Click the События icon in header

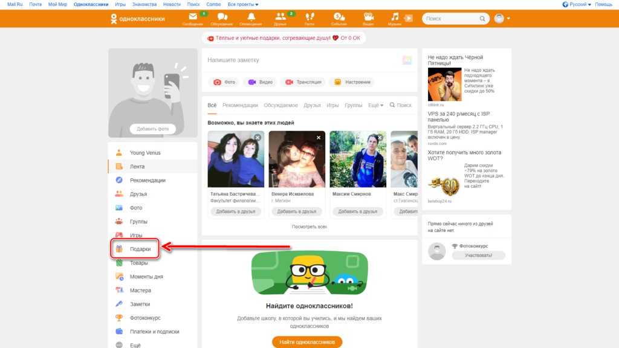point(339,18)
